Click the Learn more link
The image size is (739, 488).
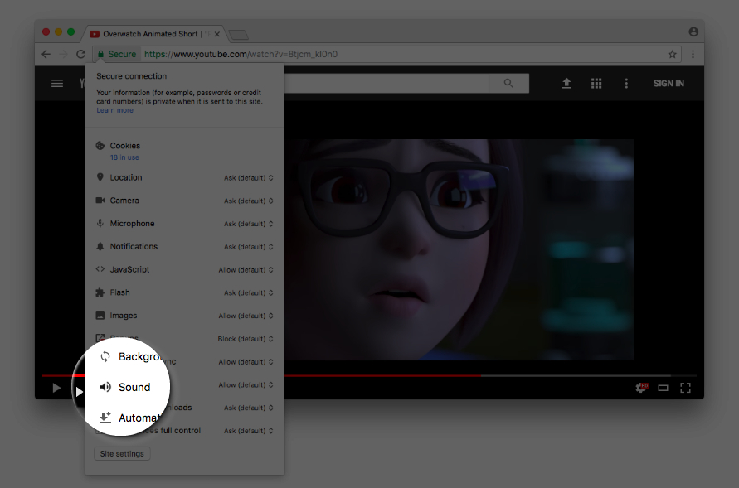pyautogui.click(x=114, y=109)
